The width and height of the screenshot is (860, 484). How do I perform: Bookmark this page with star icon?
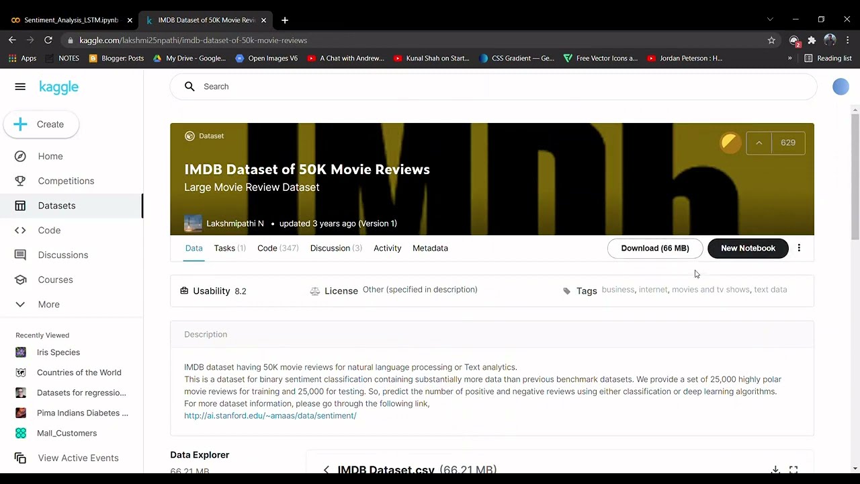(771, 40)
